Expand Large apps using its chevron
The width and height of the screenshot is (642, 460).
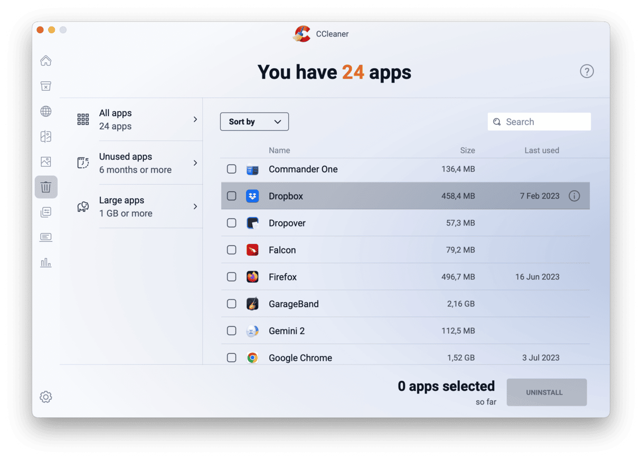pyautogui.click(x=195, y=206)
